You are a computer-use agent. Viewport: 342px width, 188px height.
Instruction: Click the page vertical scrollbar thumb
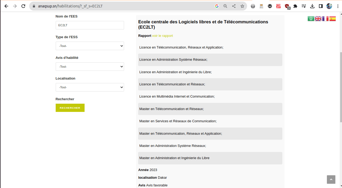[x=341, y=87]
